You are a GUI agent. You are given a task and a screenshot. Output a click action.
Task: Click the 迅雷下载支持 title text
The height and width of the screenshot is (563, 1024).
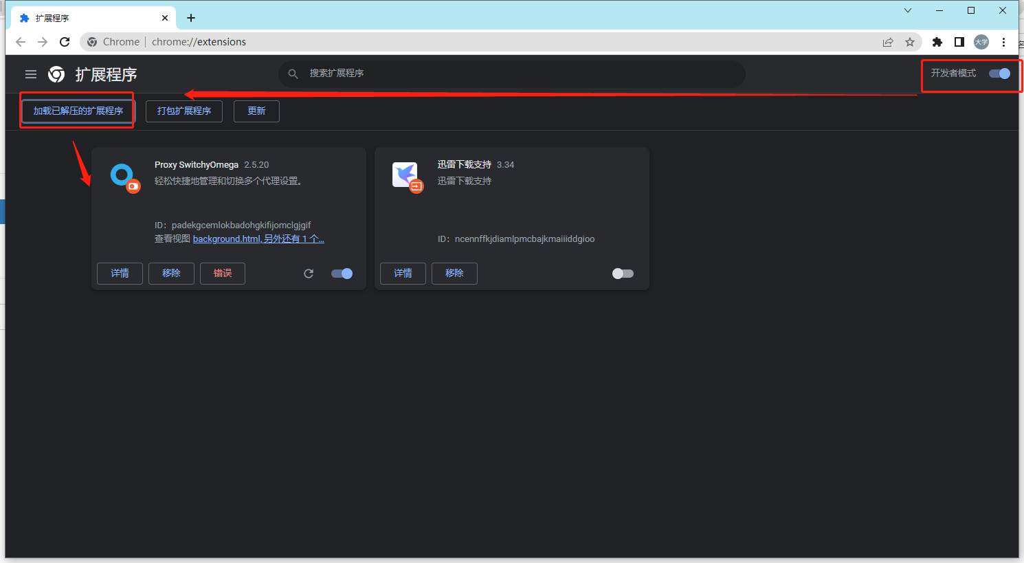(x=465, y=165)
